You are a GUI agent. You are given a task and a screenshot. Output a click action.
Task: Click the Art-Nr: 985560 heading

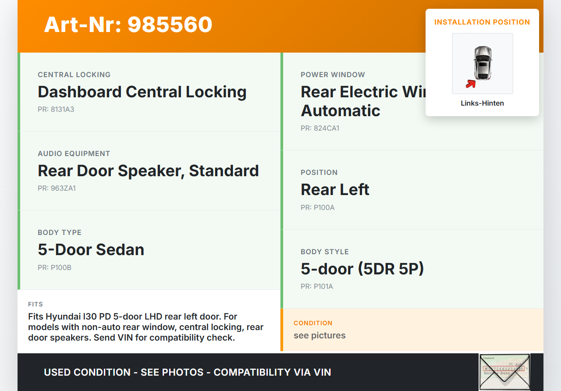[x=128, y=25]
